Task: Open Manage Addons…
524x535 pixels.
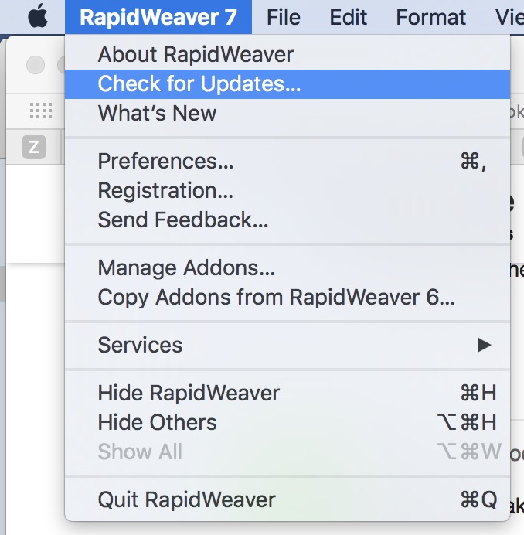Action: pos(288,267)
